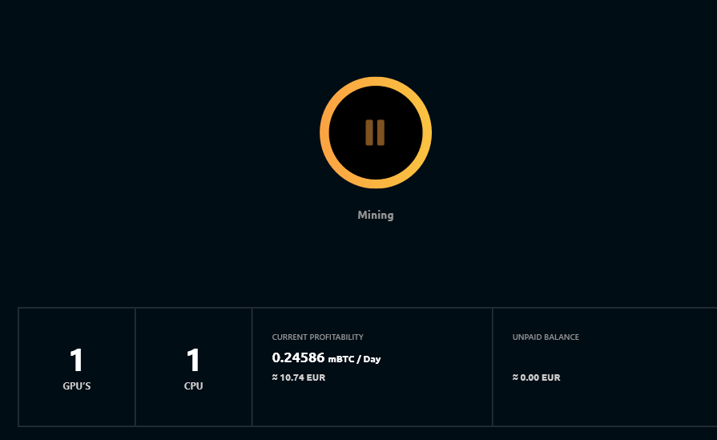The height and width of the screenshot is (440, 717).
Task: Click the ≈ 0.00 EUR balance value
Action: click(537, 377)
